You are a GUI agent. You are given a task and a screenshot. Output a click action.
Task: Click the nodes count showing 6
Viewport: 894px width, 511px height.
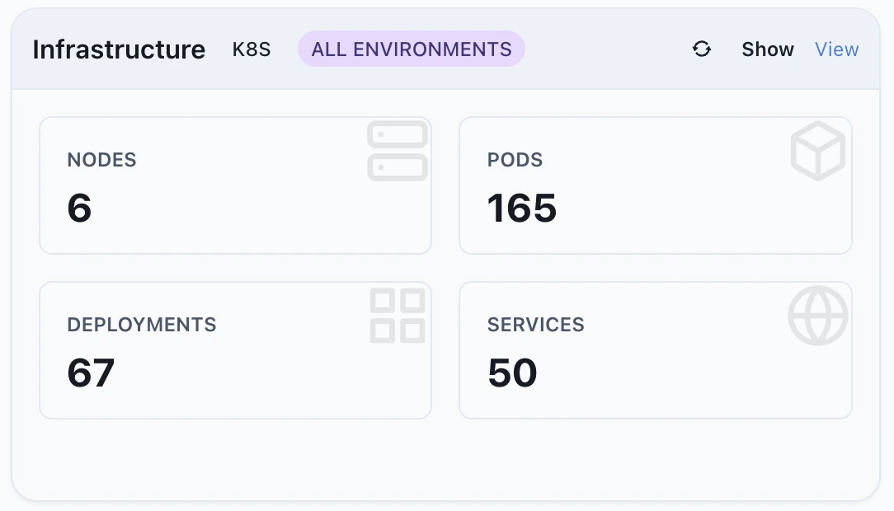point(79,209)
